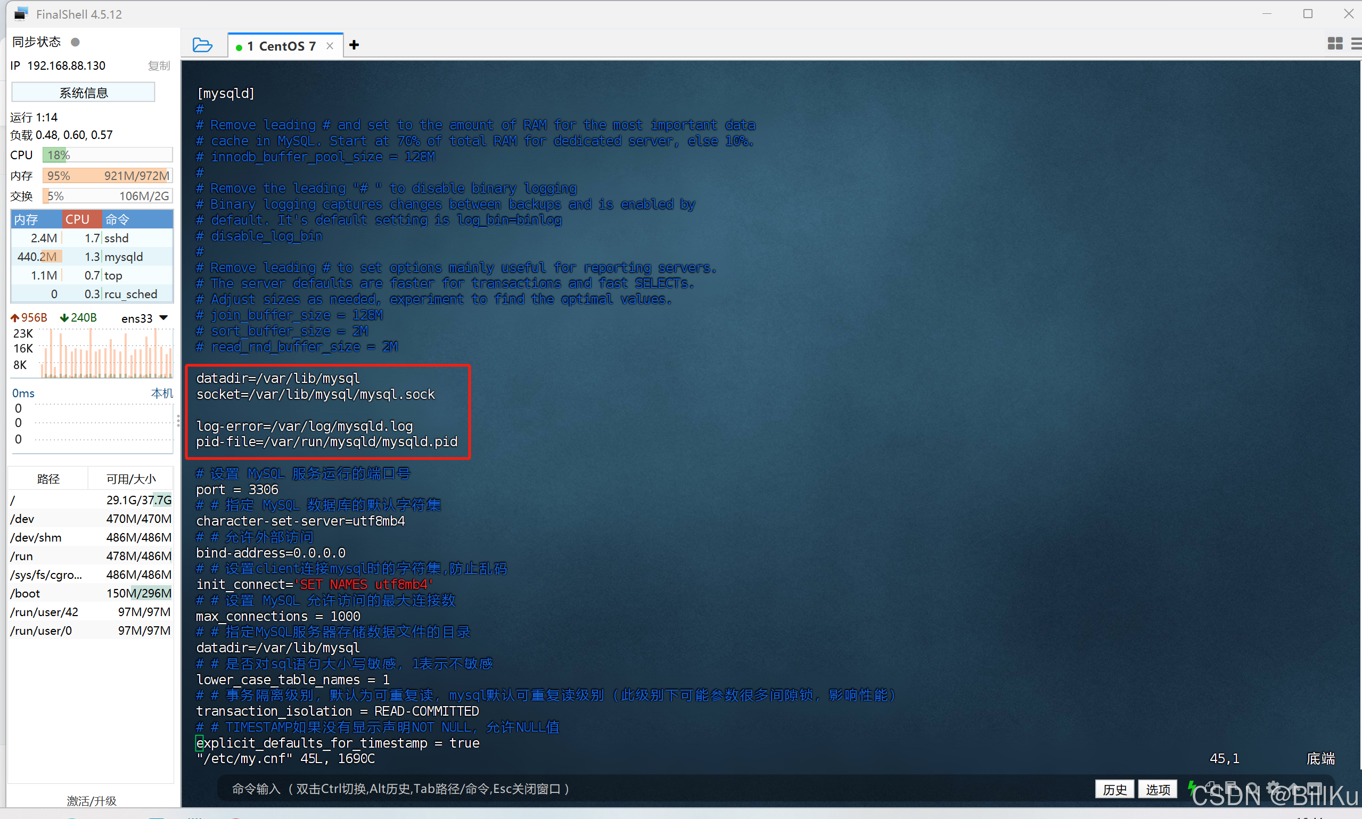Open the folder connection manager icon
1362x819 pixels.
click(x=202, y=45)
